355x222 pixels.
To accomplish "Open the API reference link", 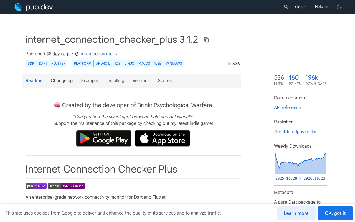I will click(287, 107).
